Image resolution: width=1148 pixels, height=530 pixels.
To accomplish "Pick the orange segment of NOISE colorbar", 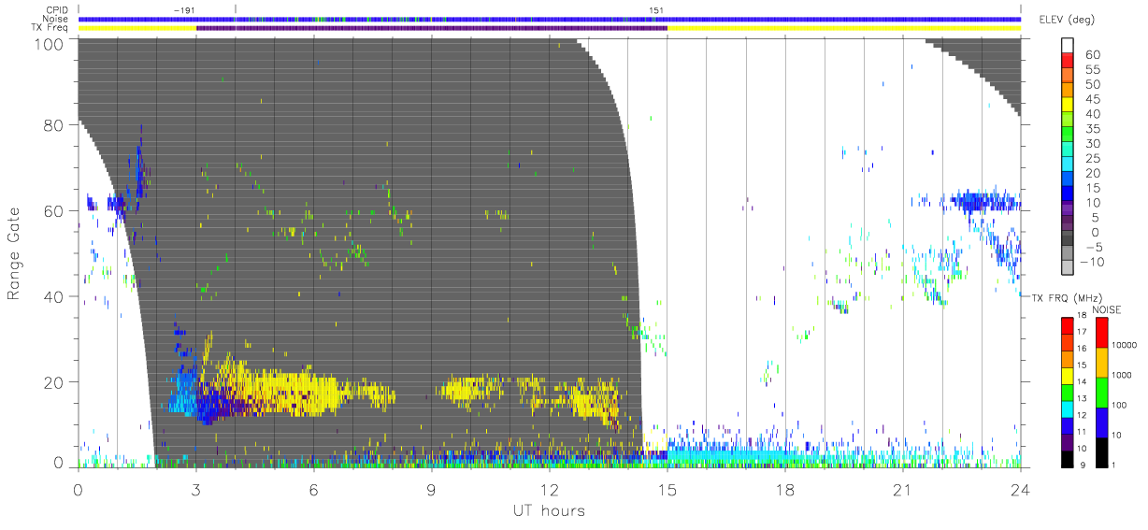I will click(1100, 363).
